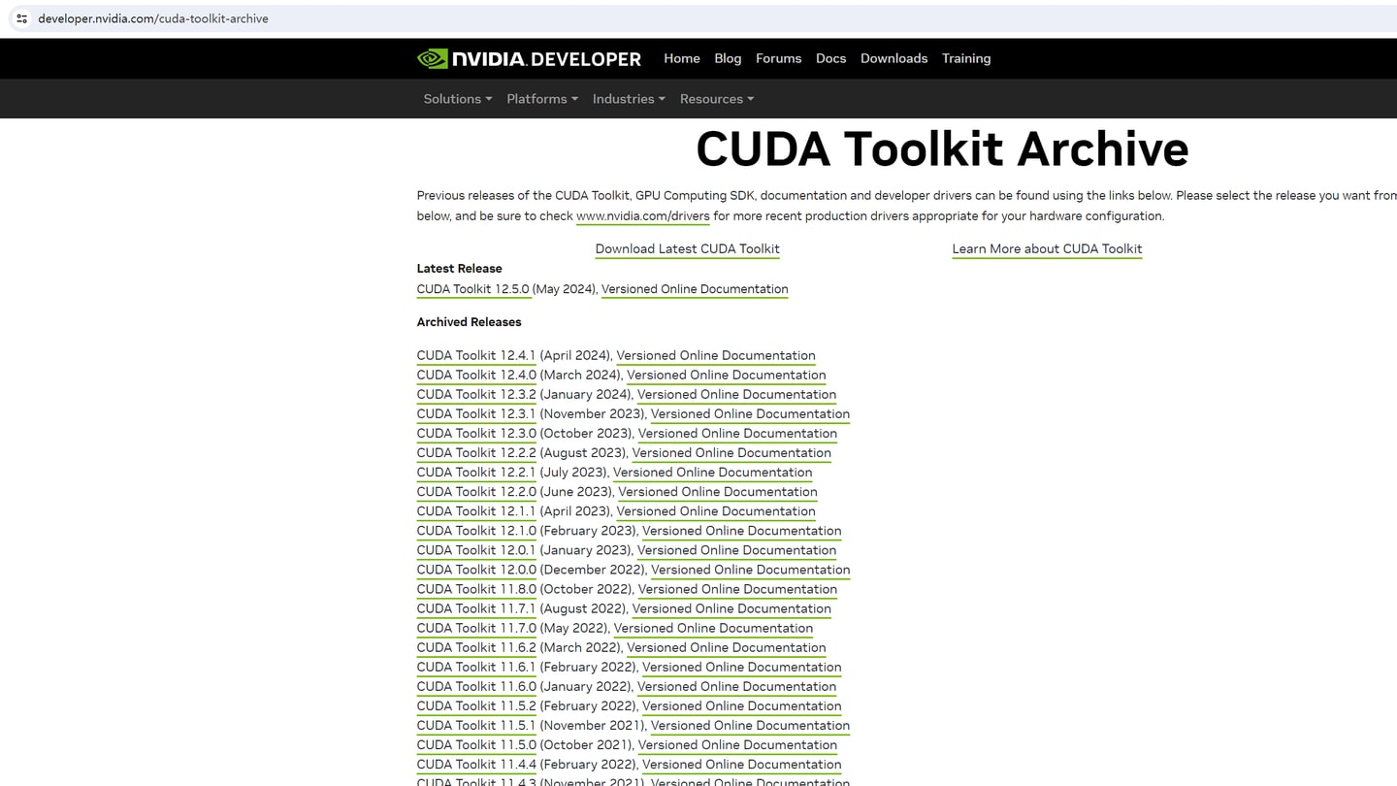Open CUDA Toolkit 12.3.0 link
Viewport: 1397px width, 786px height.
476,433
